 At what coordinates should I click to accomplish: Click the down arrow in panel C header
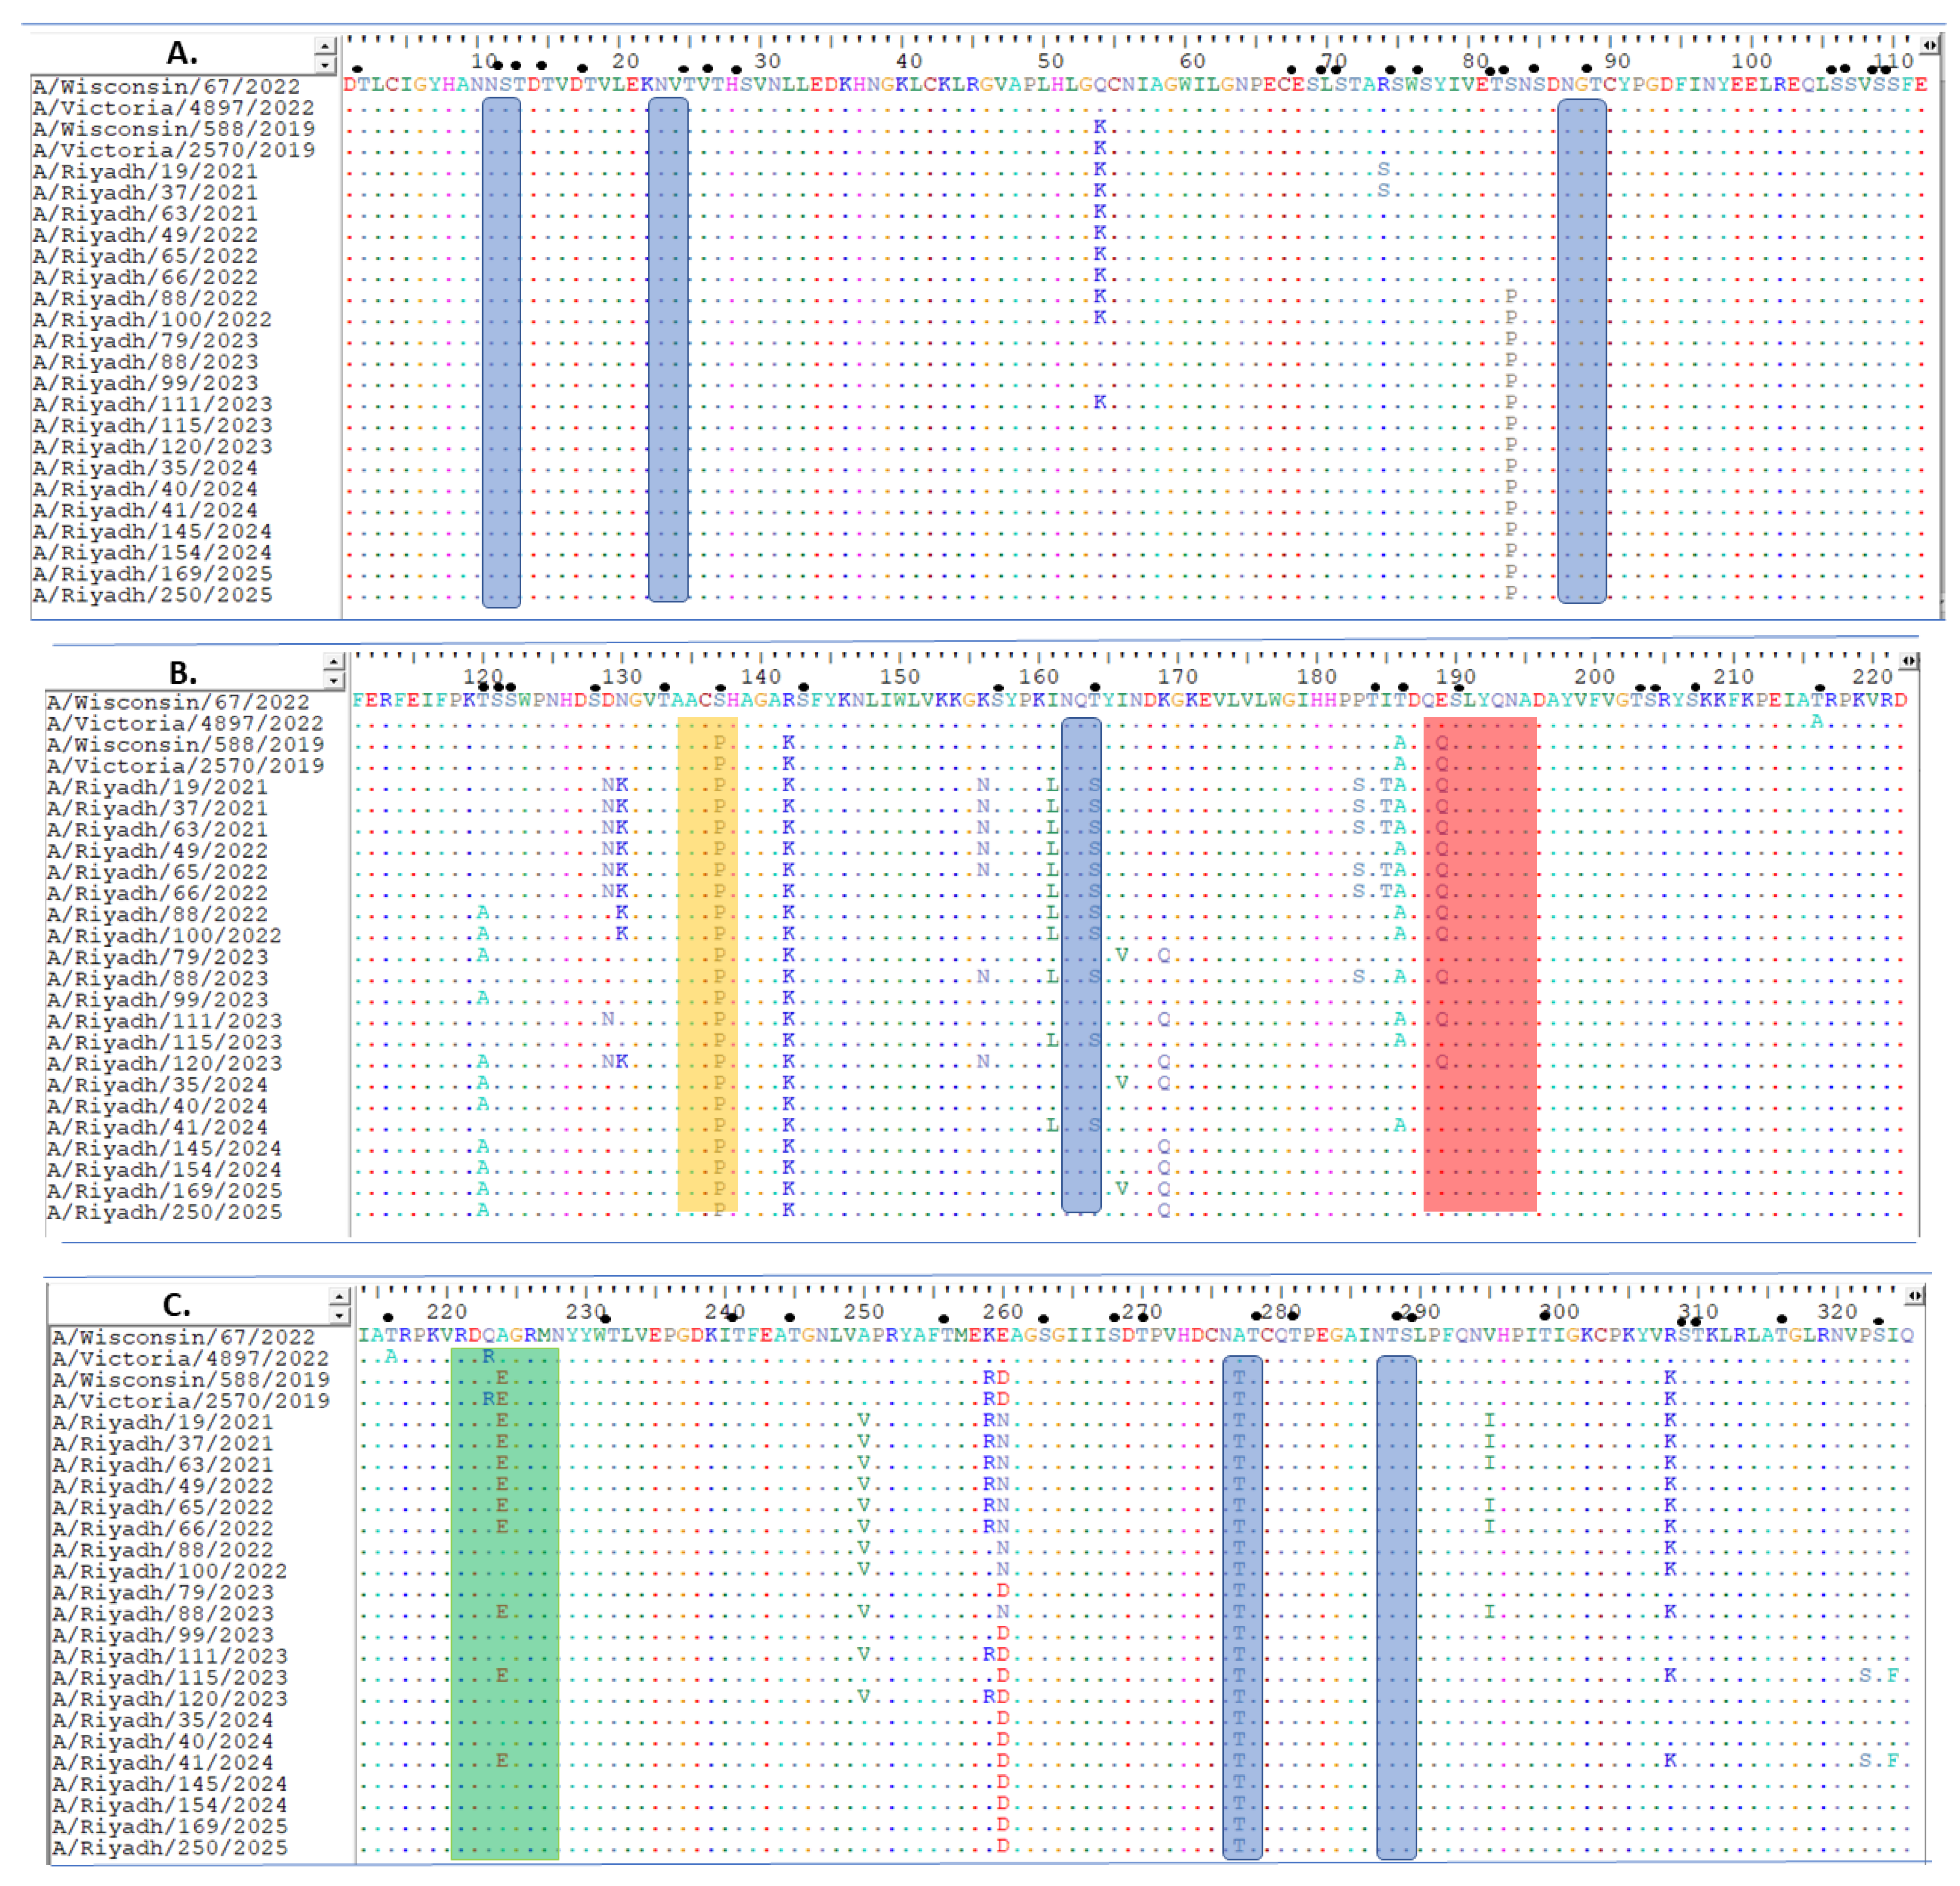[340, 1315]
